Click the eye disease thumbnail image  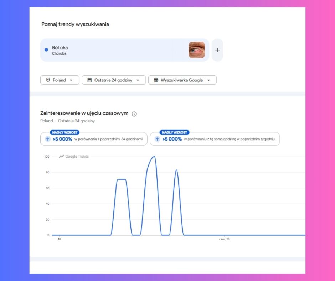coord(197,50)
